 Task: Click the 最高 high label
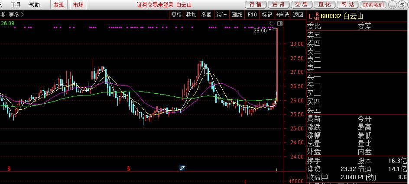tap(364, 127)
